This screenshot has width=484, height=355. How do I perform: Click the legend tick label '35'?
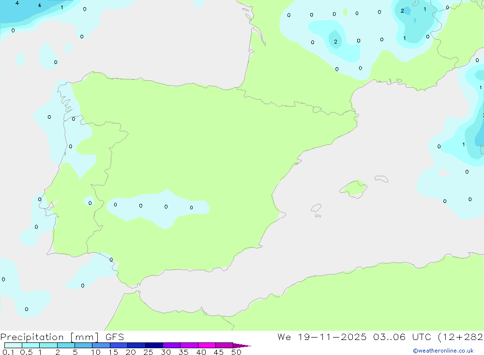[x=183, y=352]
